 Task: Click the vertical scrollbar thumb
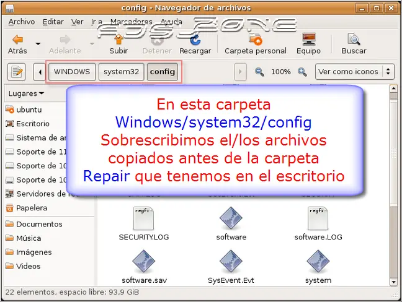(x=393, y=153)
